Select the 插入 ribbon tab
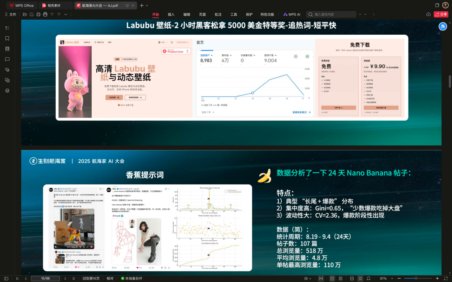452x282 pixels. tap(171, 14)
